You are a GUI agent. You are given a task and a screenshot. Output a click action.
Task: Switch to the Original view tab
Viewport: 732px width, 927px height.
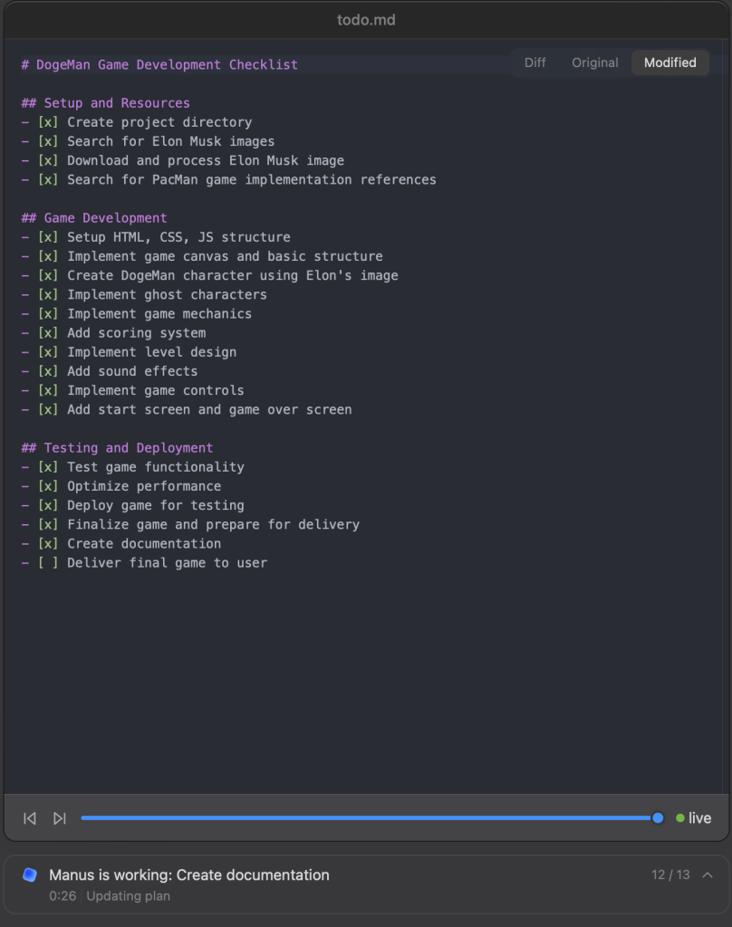coord(594,62)
